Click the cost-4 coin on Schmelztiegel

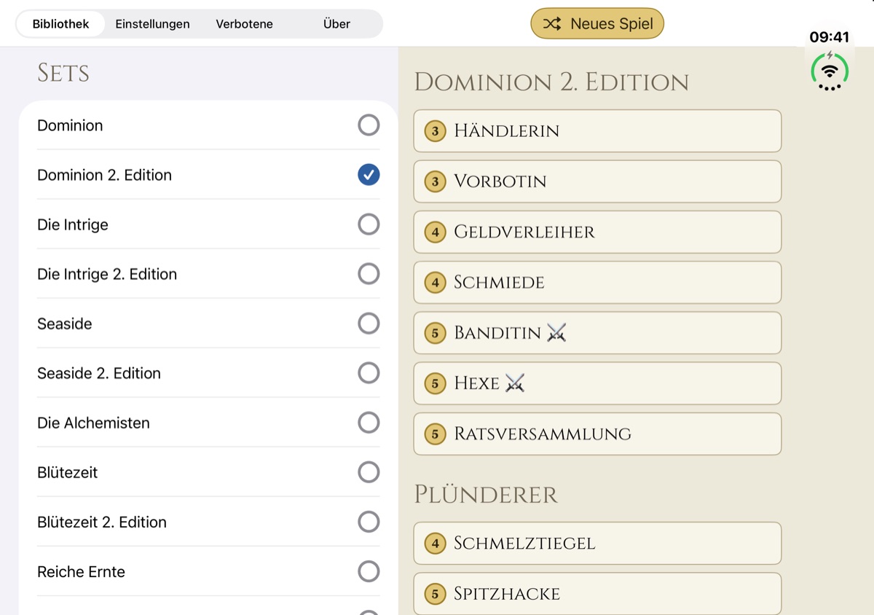coord(436,544)
